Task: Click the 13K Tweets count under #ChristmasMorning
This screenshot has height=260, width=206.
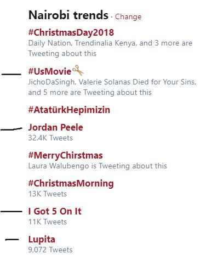Action: point(48,194)
